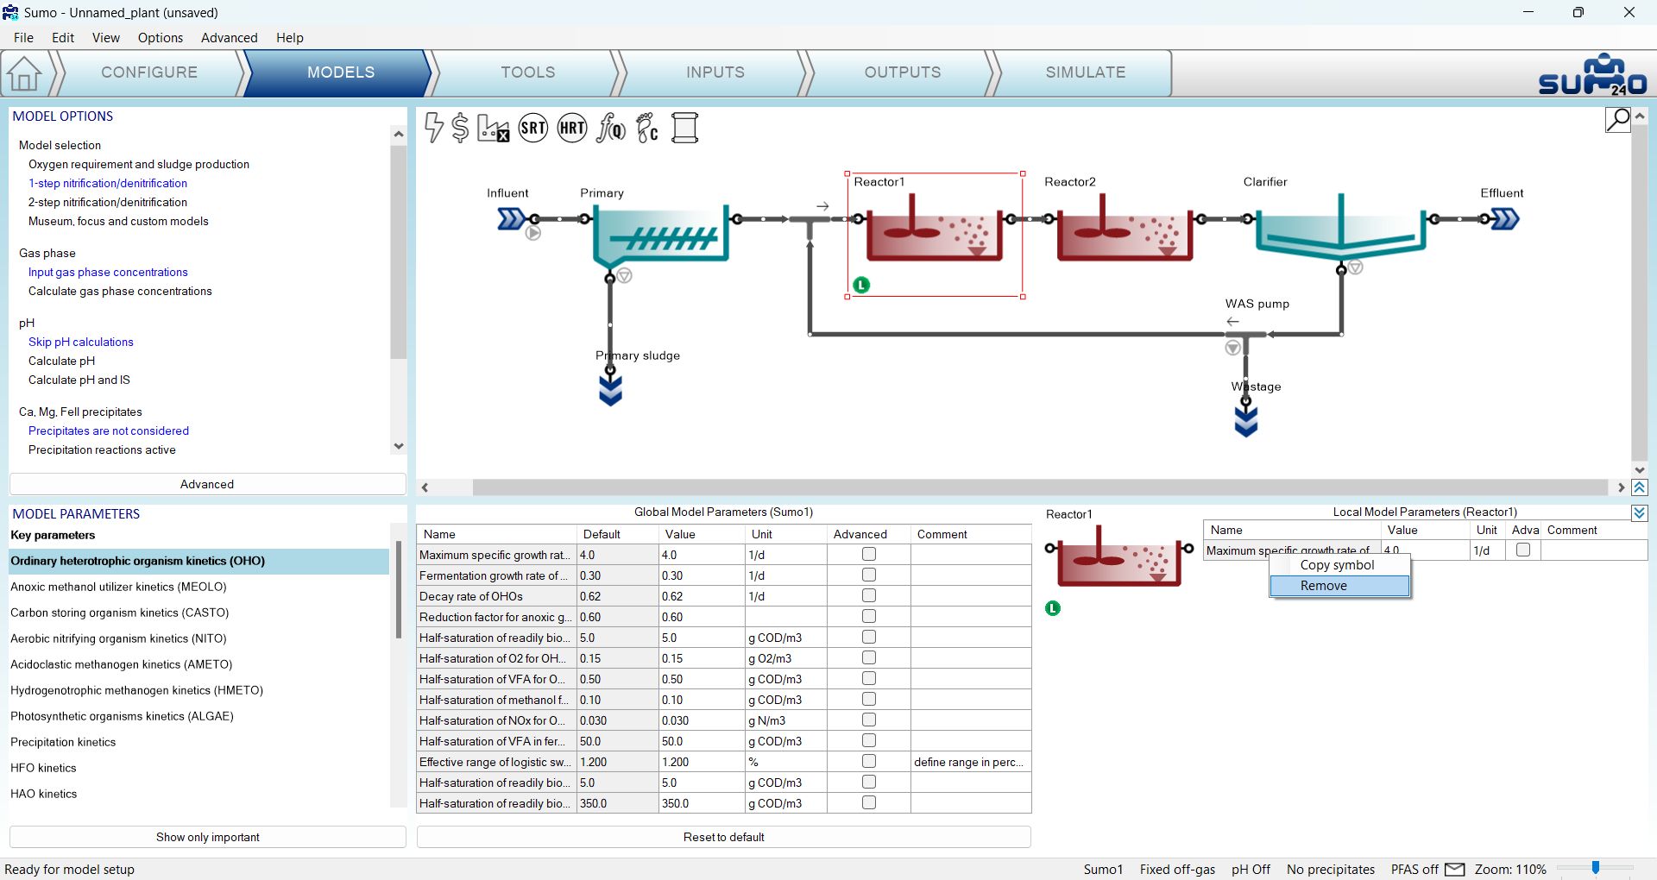Select the Clarifier unit on the flowsheet
1657x880 pixels.
coord(1340,226)
